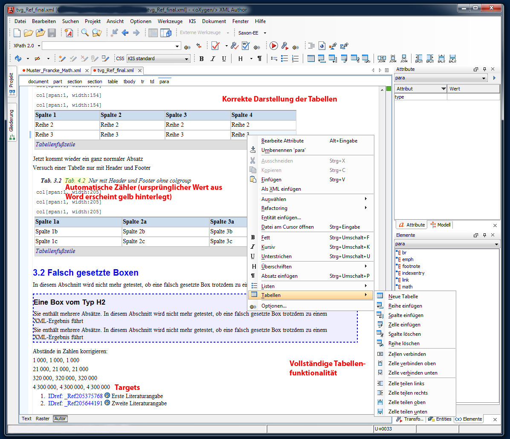Click the paragraph (¶) toolbar icon
The height and width of the screenshot is (439, 510).
[x=259, y=58]
